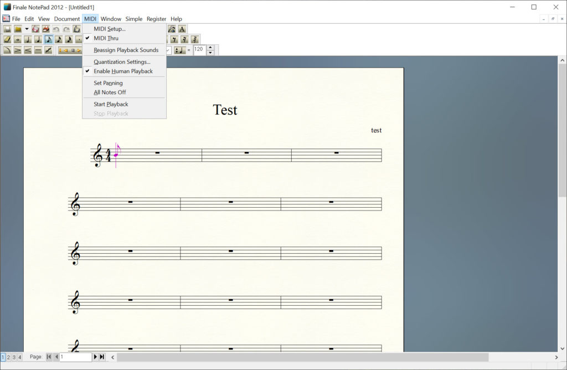The height and width of the screenshot is (370, 567).
Task: Select the tool icon left of Text tool
Action: pos(172,29)
